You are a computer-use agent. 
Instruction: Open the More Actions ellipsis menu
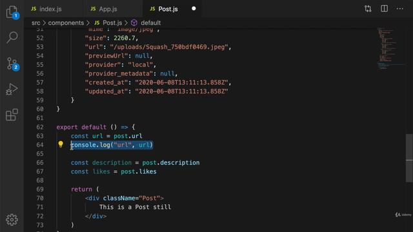pos(400,8)
